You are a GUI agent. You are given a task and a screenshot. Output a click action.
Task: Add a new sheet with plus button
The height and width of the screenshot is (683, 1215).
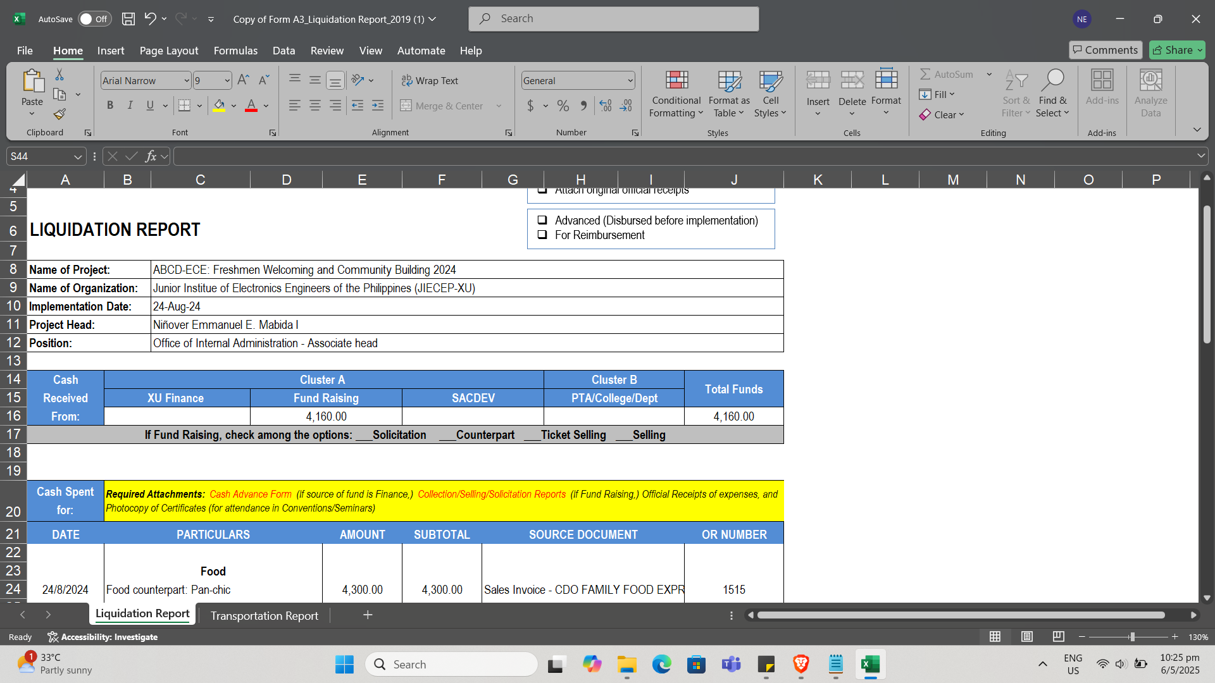point(368,615)
